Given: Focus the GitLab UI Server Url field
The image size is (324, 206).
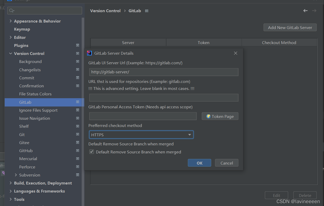Looking at the screenshot, I should tap(164, 72).
